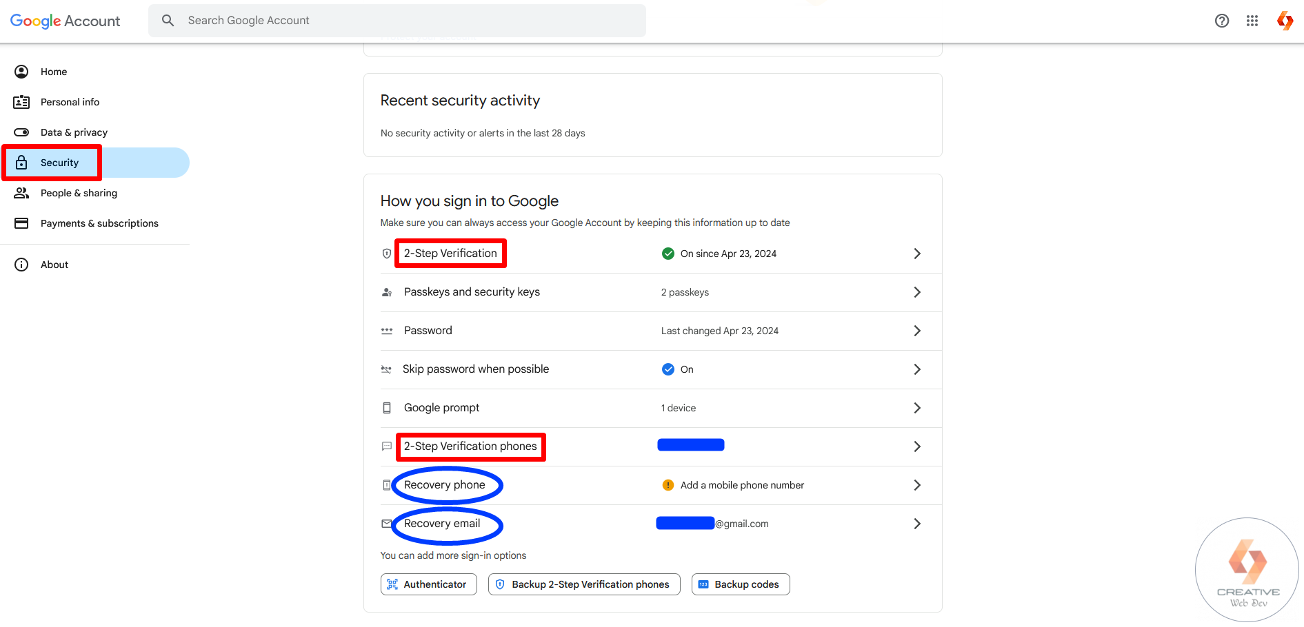Click the green check status icon
The height and width of the screenshot is (627, 1304).
[668, 254]
